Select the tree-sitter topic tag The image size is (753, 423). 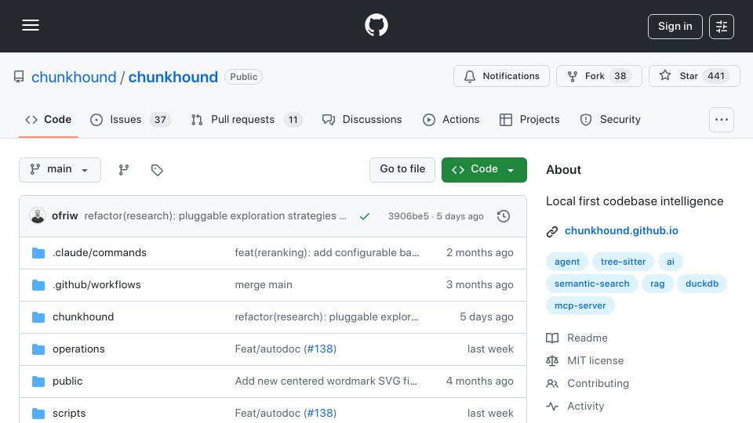(623, 262)
